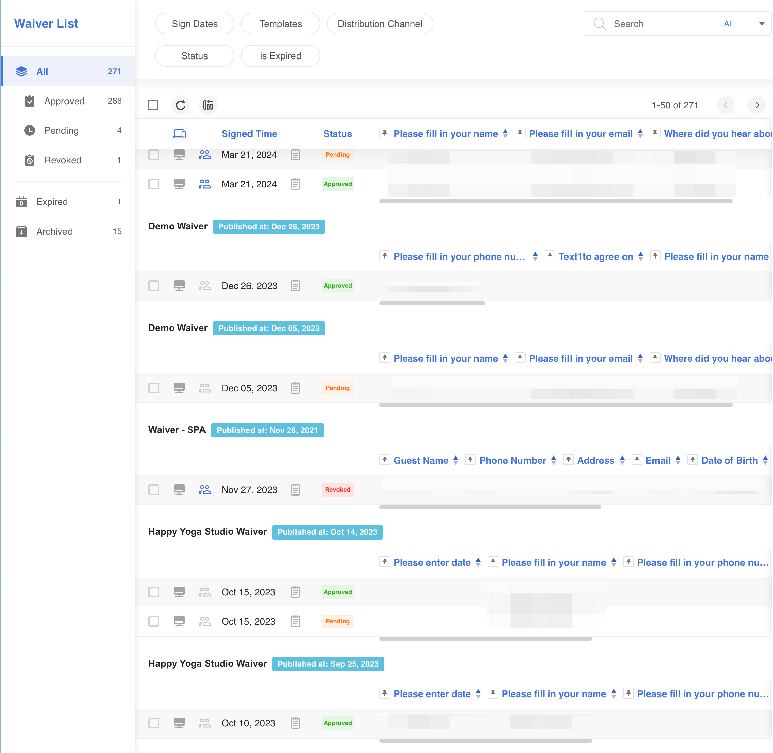Click the 1-50 of 271 pagination text

tap(675, 105)
